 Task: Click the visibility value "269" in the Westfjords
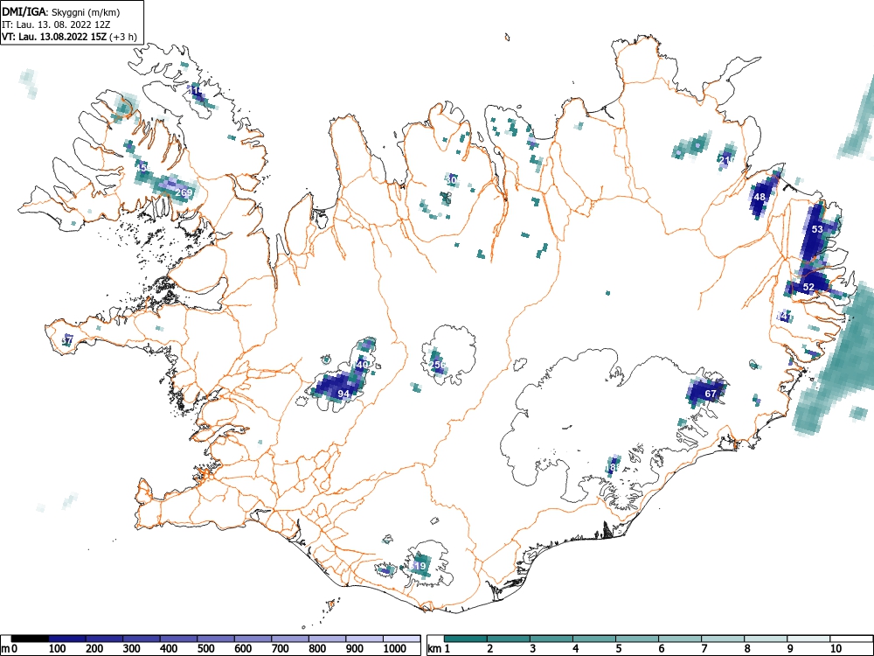(x=184, y=193)
